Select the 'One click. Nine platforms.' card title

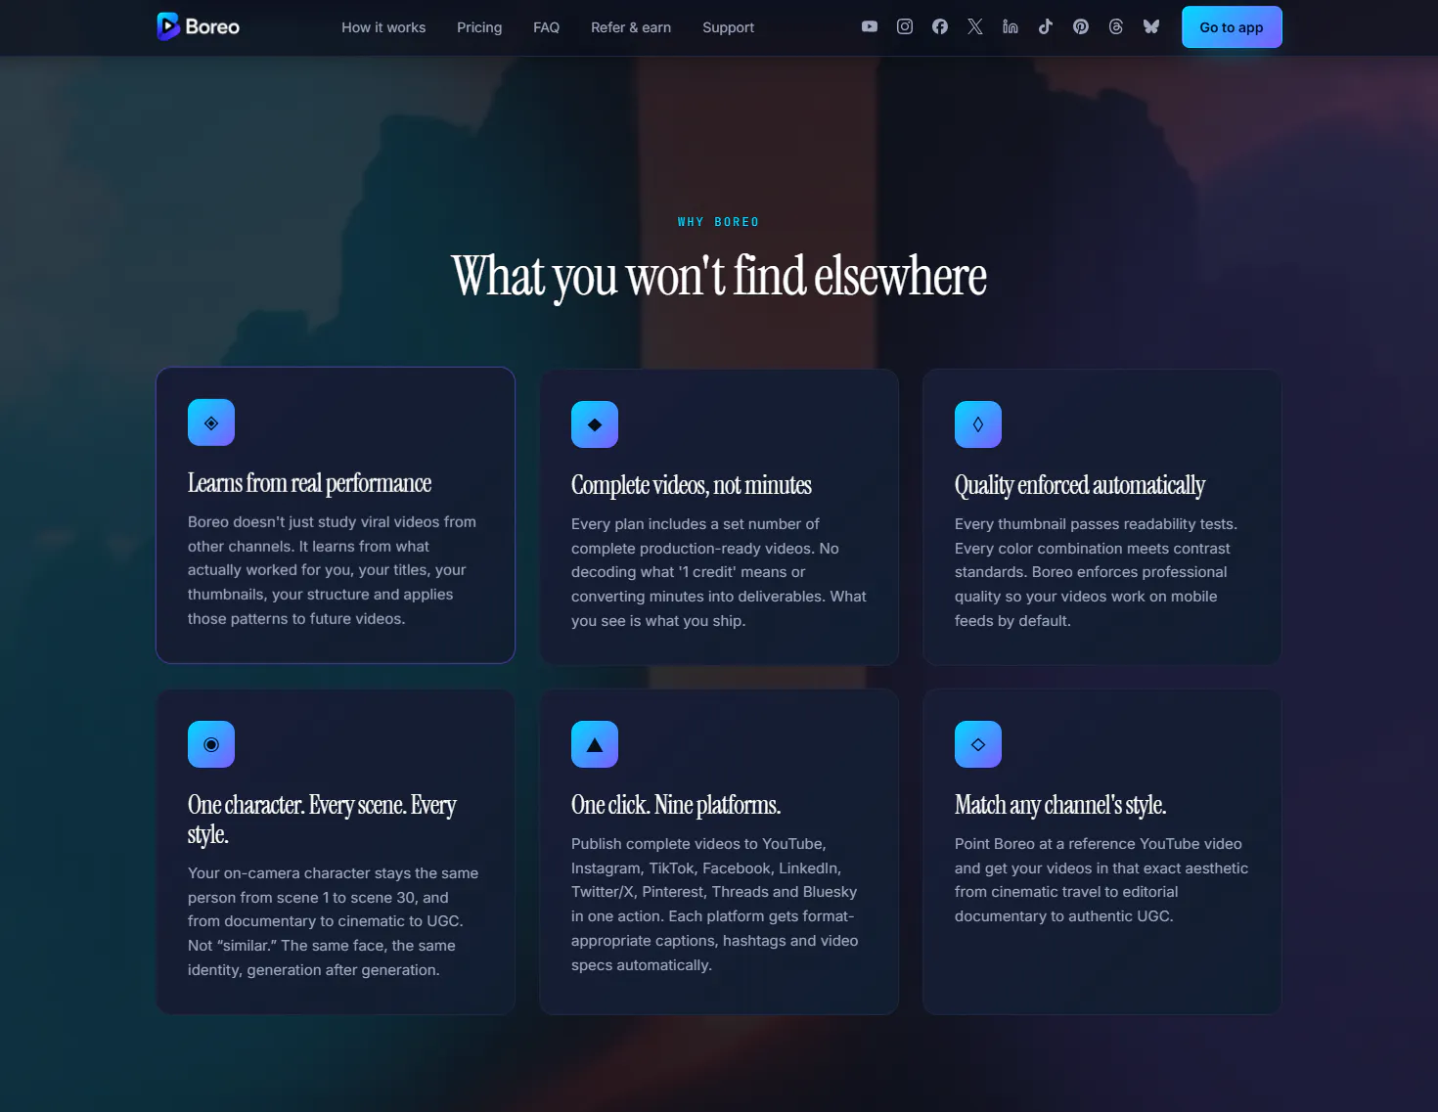tap(676, 805)
